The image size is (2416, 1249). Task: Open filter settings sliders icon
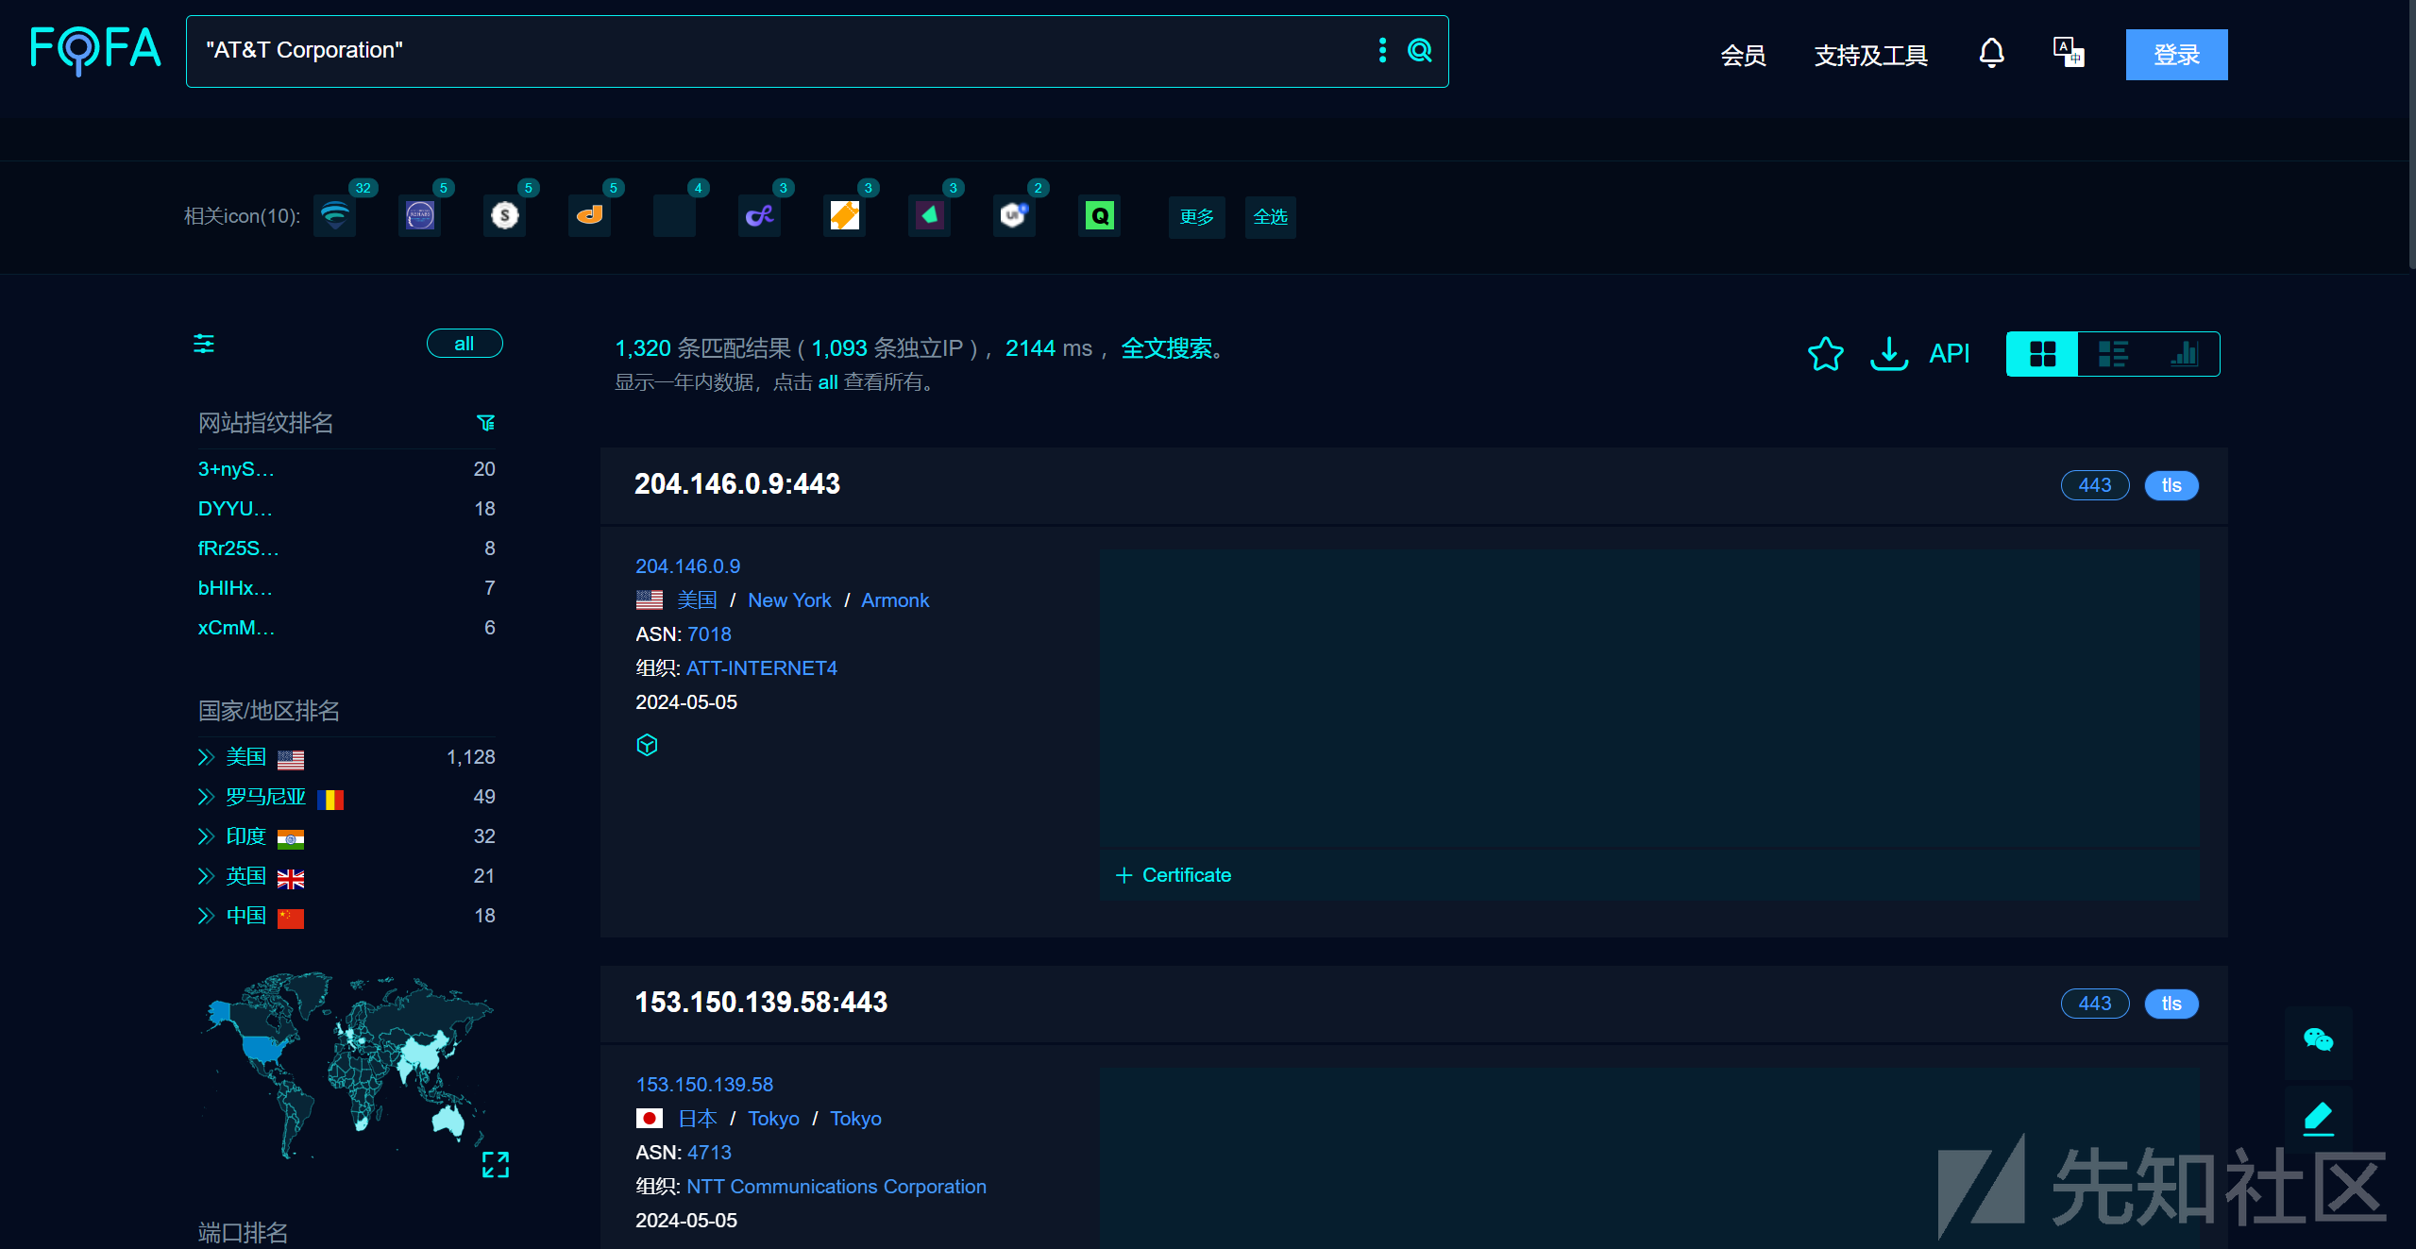tap(204, 344)
